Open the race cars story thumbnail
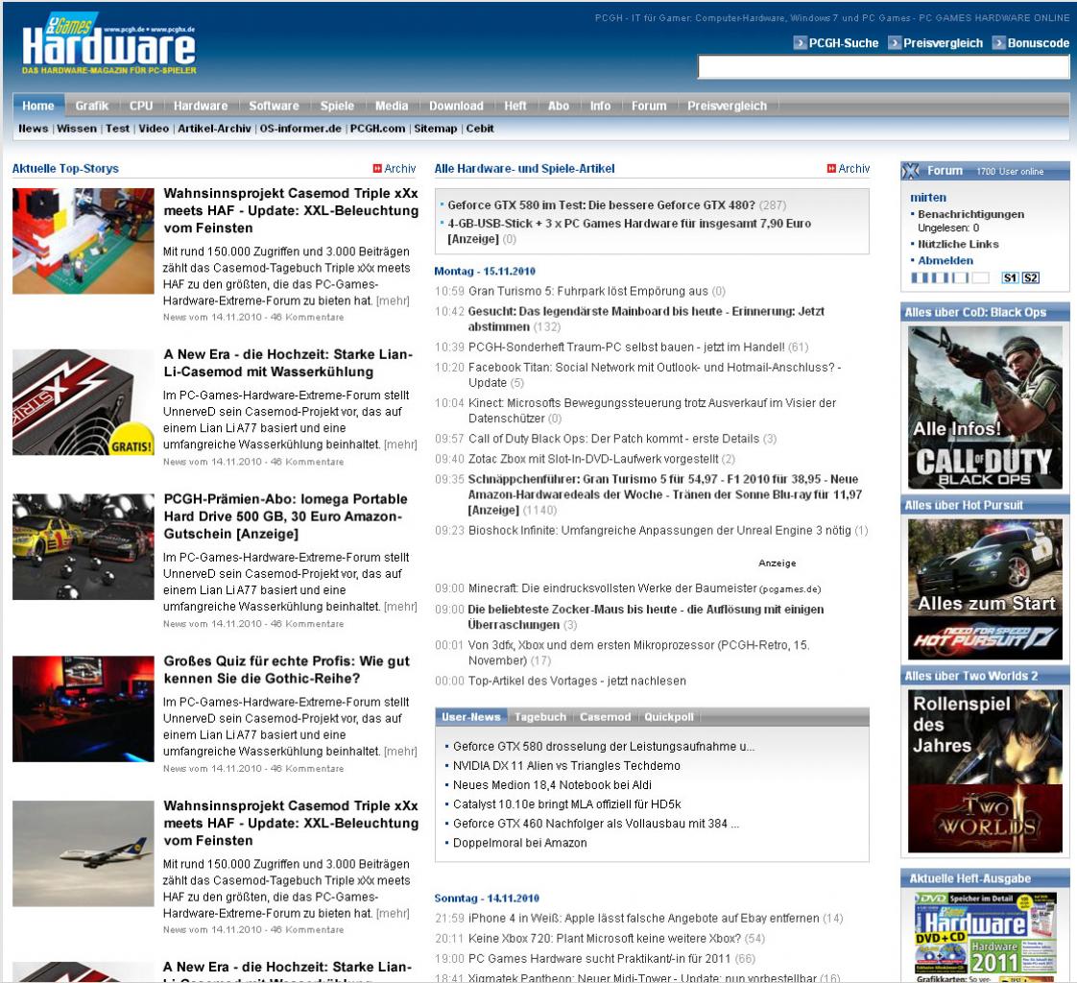 coord(84,547)
